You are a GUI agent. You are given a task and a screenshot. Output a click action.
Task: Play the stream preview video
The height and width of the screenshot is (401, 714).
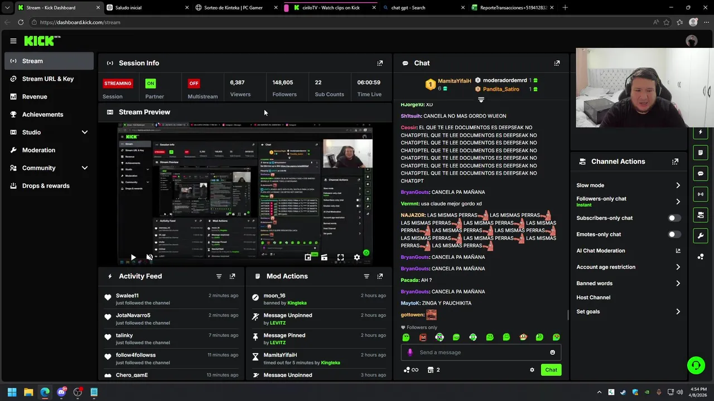pyautogui.click(x=133, y=257)
